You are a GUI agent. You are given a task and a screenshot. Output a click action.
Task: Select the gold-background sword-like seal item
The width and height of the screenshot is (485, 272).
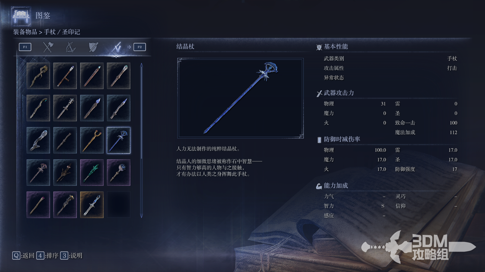[92, 205]
